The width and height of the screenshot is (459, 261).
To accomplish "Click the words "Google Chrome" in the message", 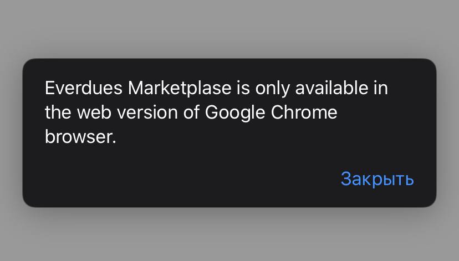I will click(271, 112).
